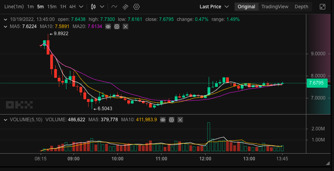Switch to the Depth tab

(301, 7)
